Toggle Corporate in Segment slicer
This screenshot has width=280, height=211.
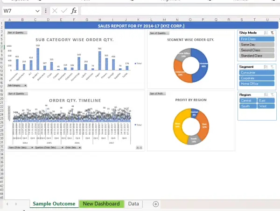click(256, 78)
